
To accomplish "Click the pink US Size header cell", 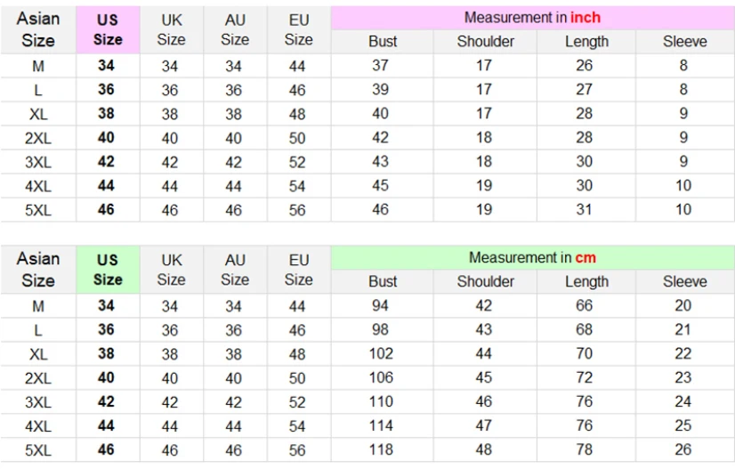I will (x=108, y=29).
